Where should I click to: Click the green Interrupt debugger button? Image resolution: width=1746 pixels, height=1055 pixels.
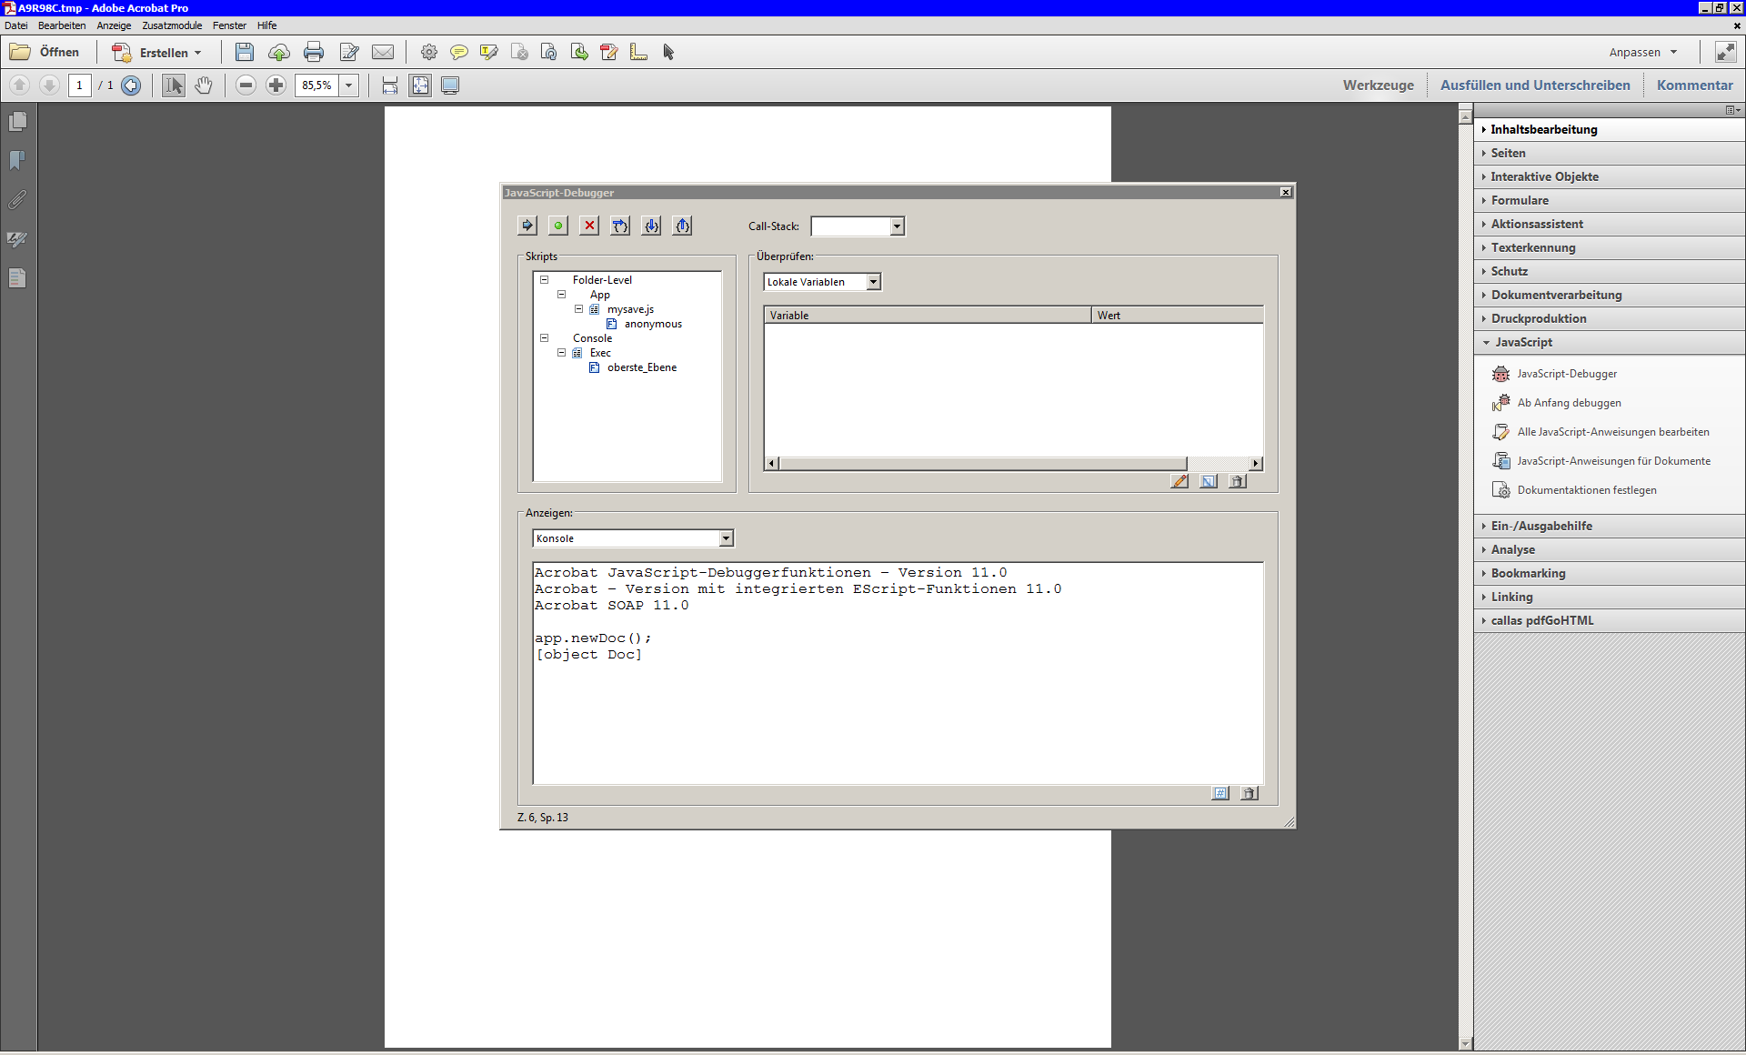[558, 226]
